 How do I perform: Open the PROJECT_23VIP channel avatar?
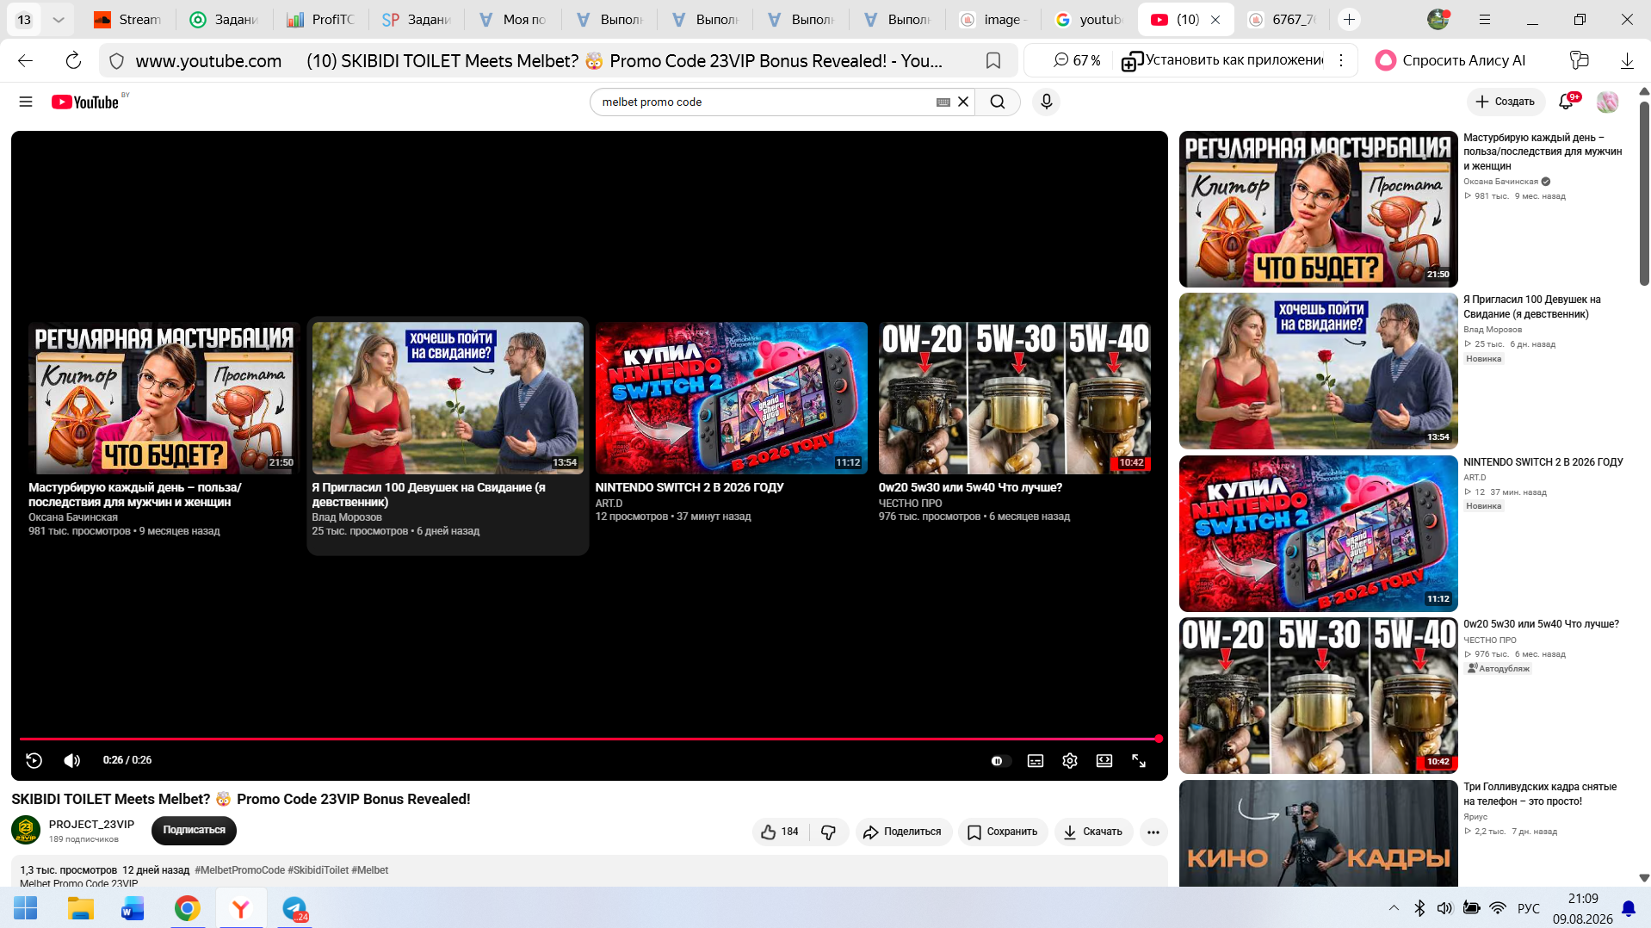tap(26, 830)
